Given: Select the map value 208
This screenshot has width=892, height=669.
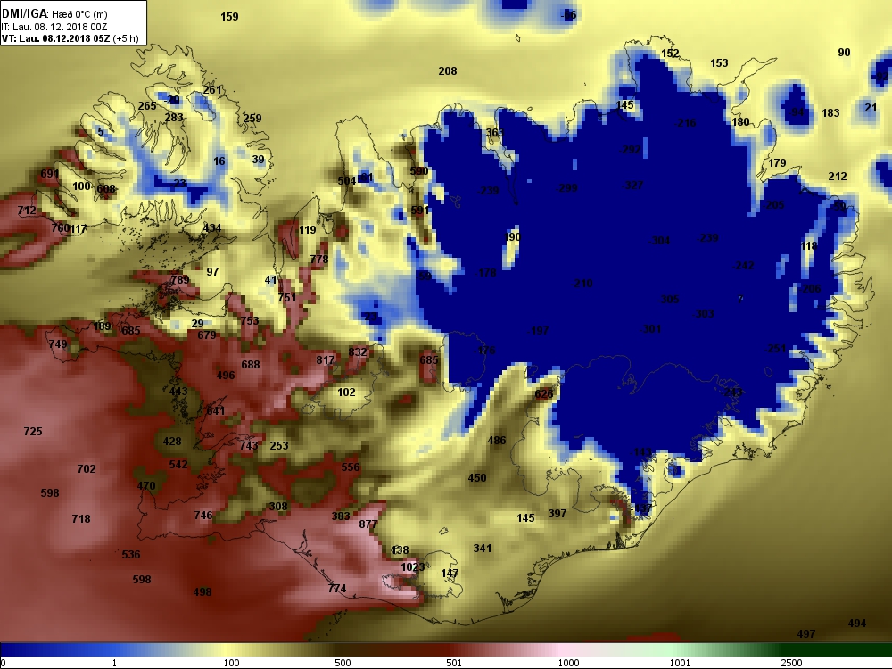Looking at the screenshot, I should tap(448, 71).
